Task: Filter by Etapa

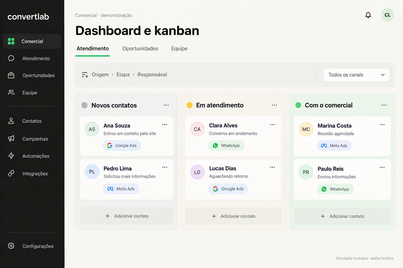Action: pos(123,75)
